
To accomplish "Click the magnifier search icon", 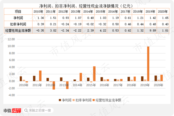I will 26,110.
